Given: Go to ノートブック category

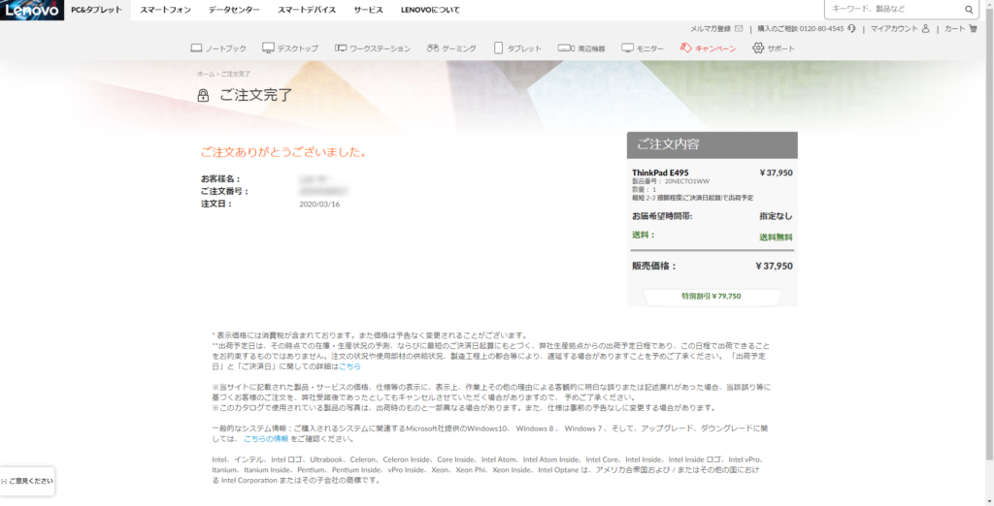Looking at the screenshot, I should 225,48.
